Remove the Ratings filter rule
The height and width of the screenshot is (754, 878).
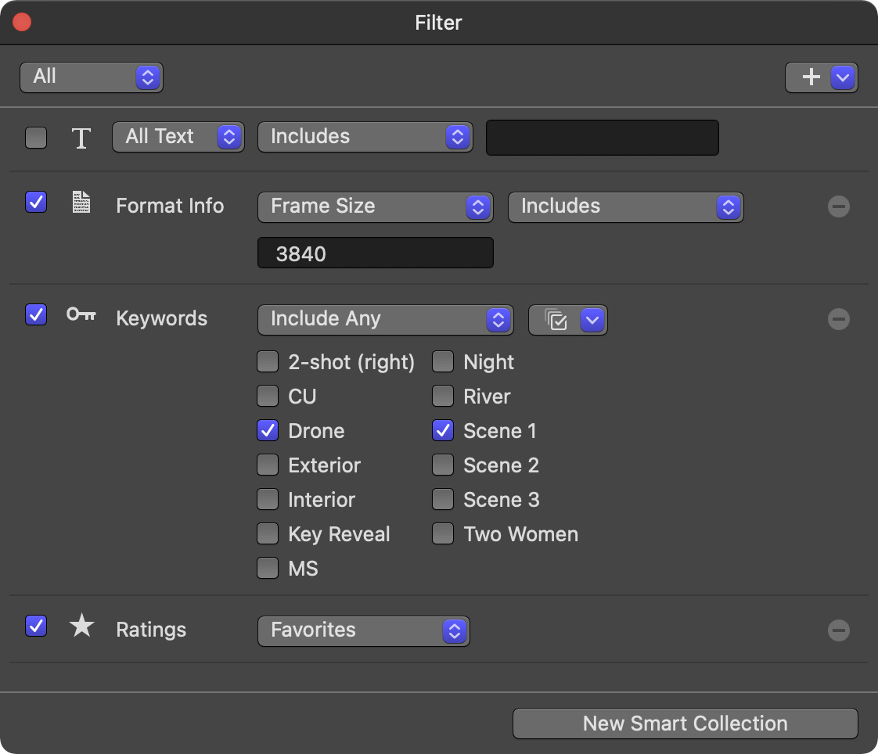838,630
